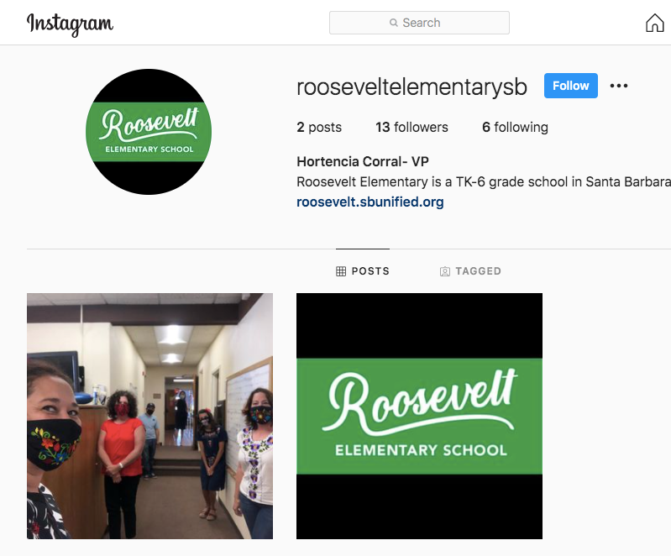Click the 2 posts count
Image resolution: width=671 pixels, height=556 pixels.
(x=319, y=127)
